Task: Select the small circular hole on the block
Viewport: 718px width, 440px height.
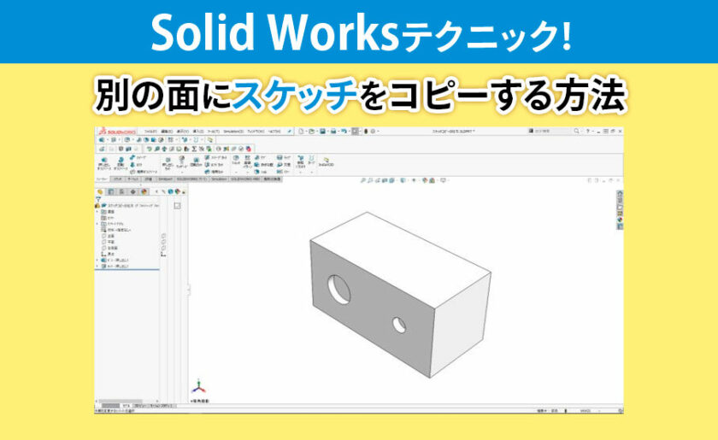Action: click(x=399, y=325)
